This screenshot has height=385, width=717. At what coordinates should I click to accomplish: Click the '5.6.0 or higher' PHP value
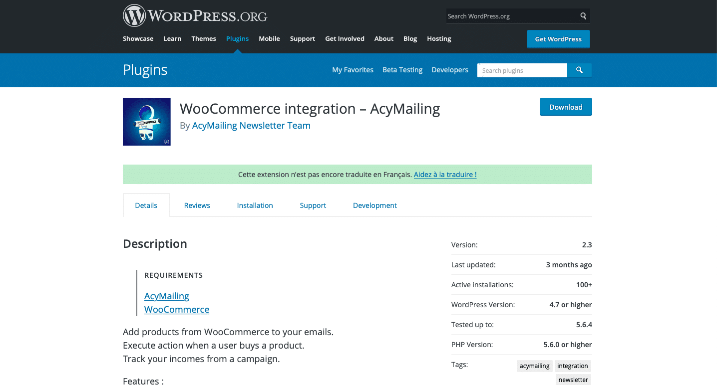click(x=568, y=345)
